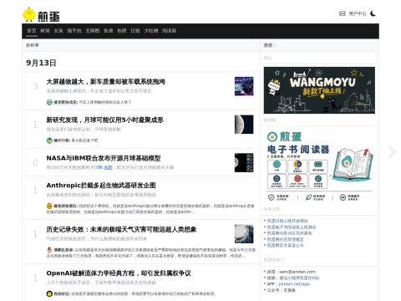Select the 首页 navigation tab
The image size is (401, 301).
coord(32,31)
